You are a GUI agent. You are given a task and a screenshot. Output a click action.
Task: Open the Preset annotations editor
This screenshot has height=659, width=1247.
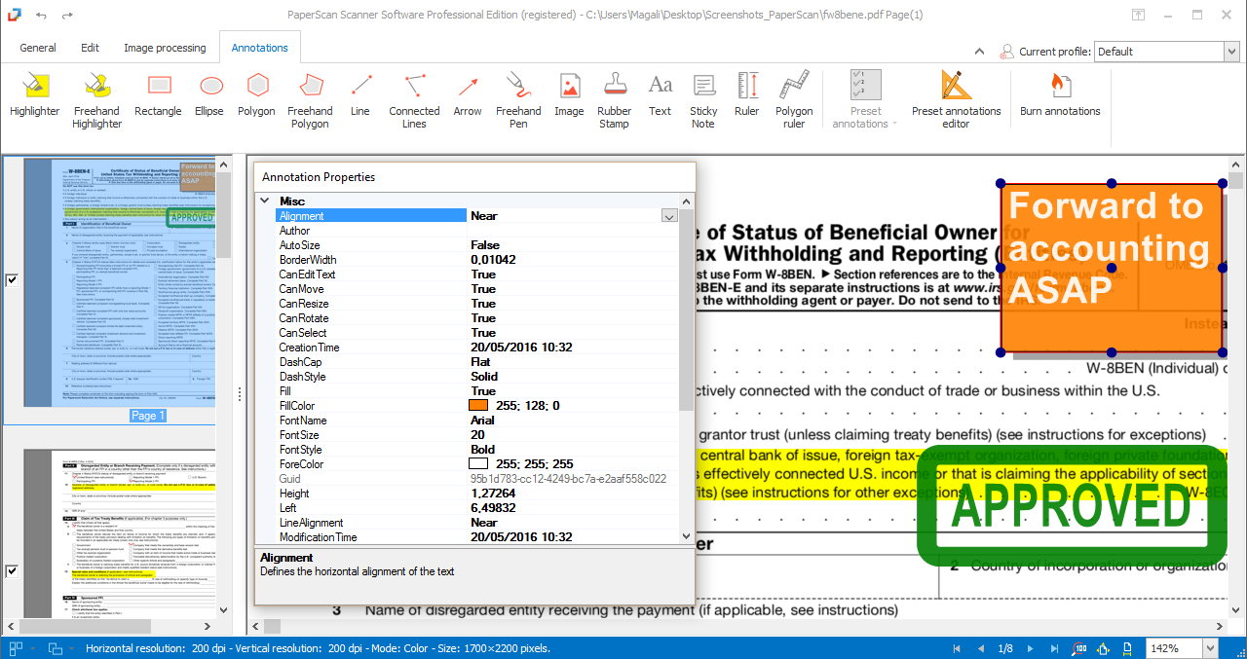956,95
